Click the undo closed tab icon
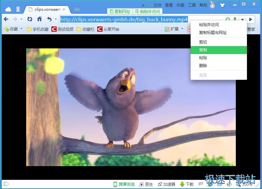This screenshot has height=189, width=262. pyautogui.click(x=49, y=19)
